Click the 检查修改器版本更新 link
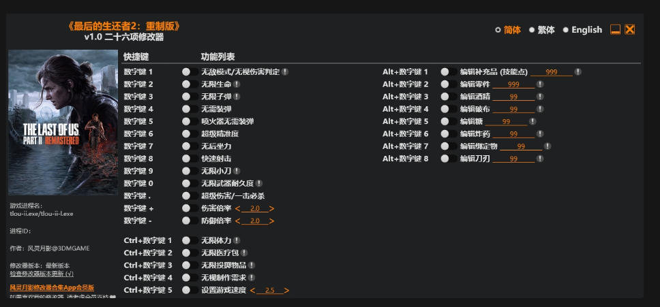The image size is (660, 307). (x=42, y=274)
